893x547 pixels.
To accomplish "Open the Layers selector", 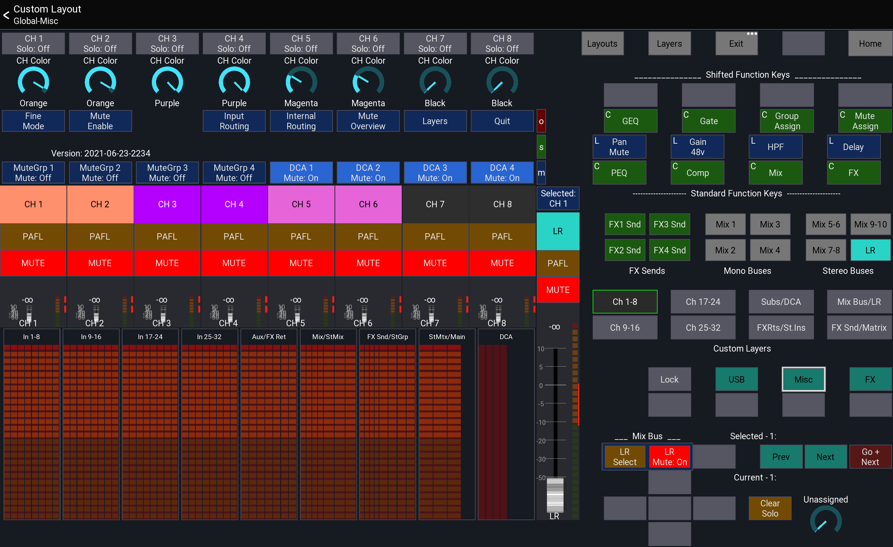I will point(669,43).
